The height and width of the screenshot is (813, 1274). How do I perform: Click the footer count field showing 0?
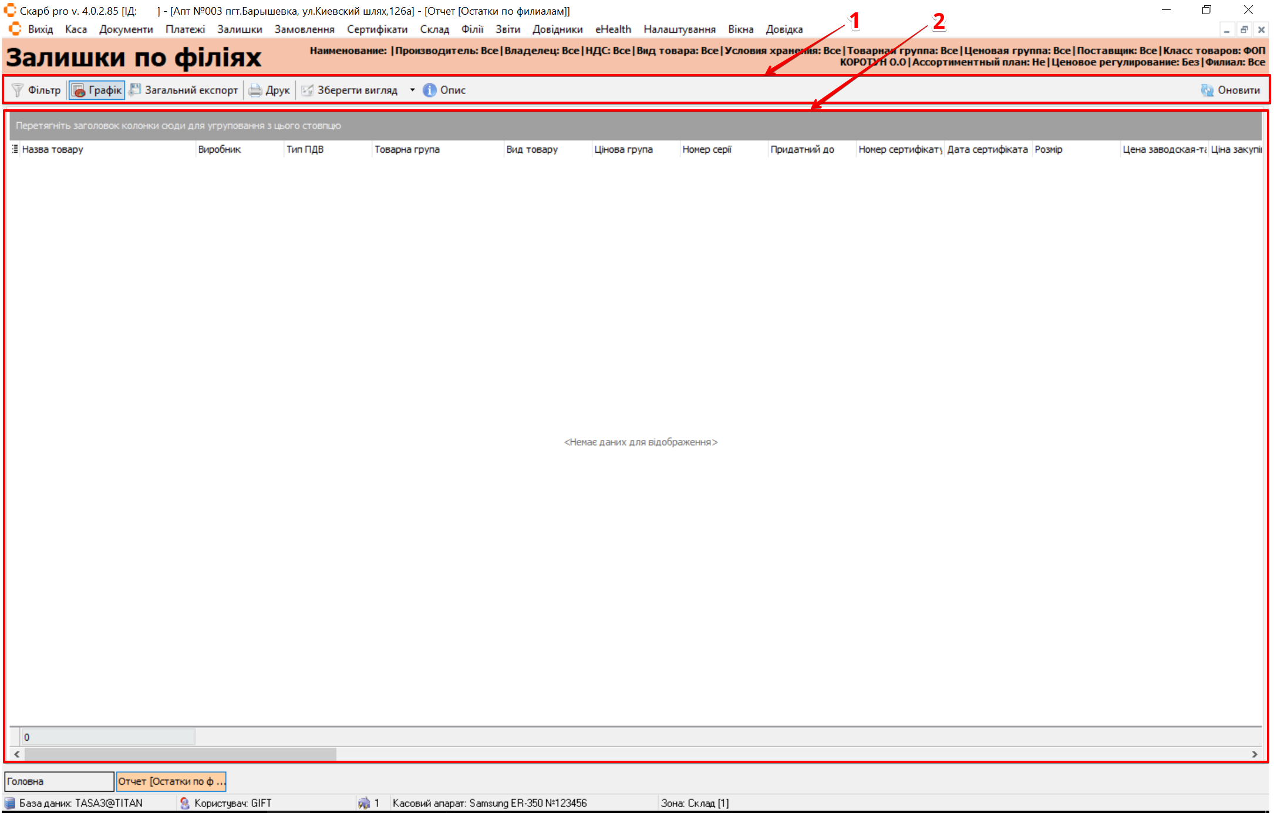point(108,737)
